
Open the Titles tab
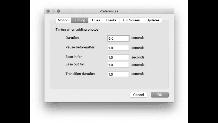pyautogui.click(x=96, y=20)
